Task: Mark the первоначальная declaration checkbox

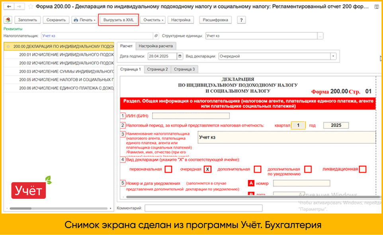Action: [168, 169]
